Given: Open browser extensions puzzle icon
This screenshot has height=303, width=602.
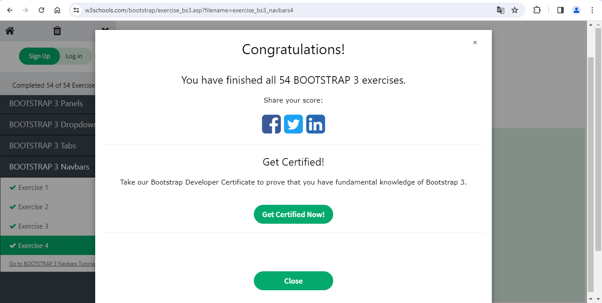Looking at the screenshot, I should 537,10.
